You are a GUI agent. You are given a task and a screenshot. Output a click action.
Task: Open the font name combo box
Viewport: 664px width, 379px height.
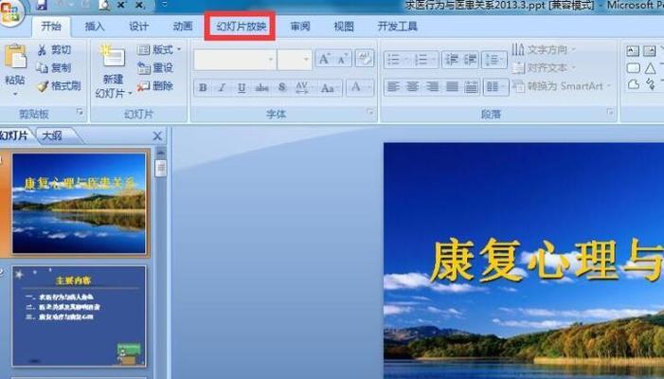click(x=235, y=60)
